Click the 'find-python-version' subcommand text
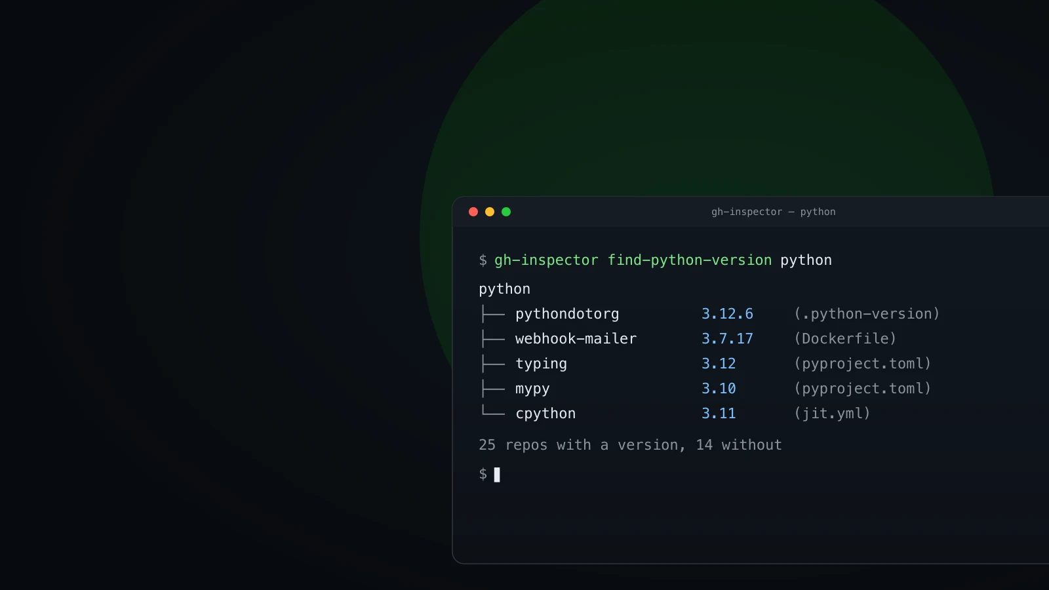 click(690, 260)
